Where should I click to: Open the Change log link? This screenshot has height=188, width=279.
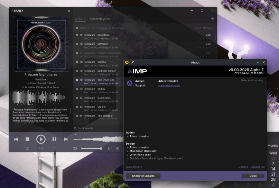(258, 167)
